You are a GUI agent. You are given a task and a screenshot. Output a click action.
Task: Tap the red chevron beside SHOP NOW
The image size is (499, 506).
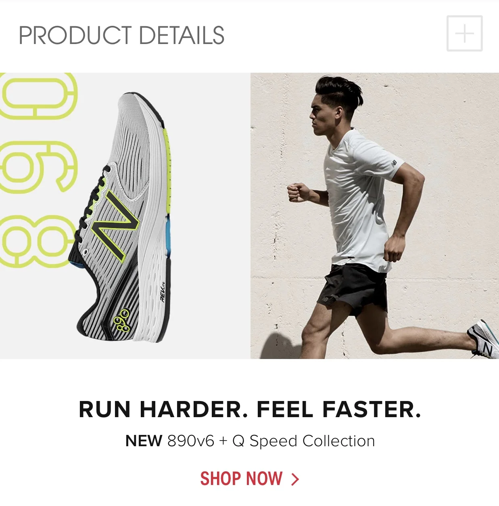tap(295, 479)
